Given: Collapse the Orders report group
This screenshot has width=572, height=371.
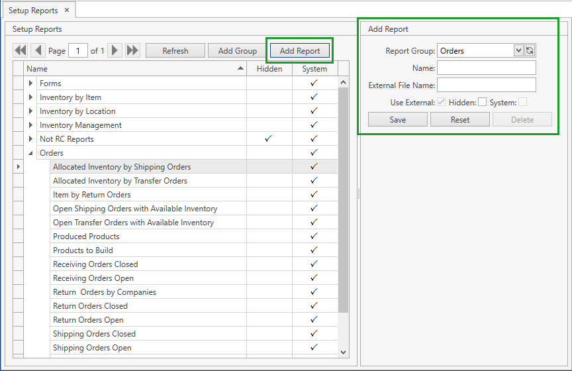Looking at the screenshot, I should [x=30, y=153].
